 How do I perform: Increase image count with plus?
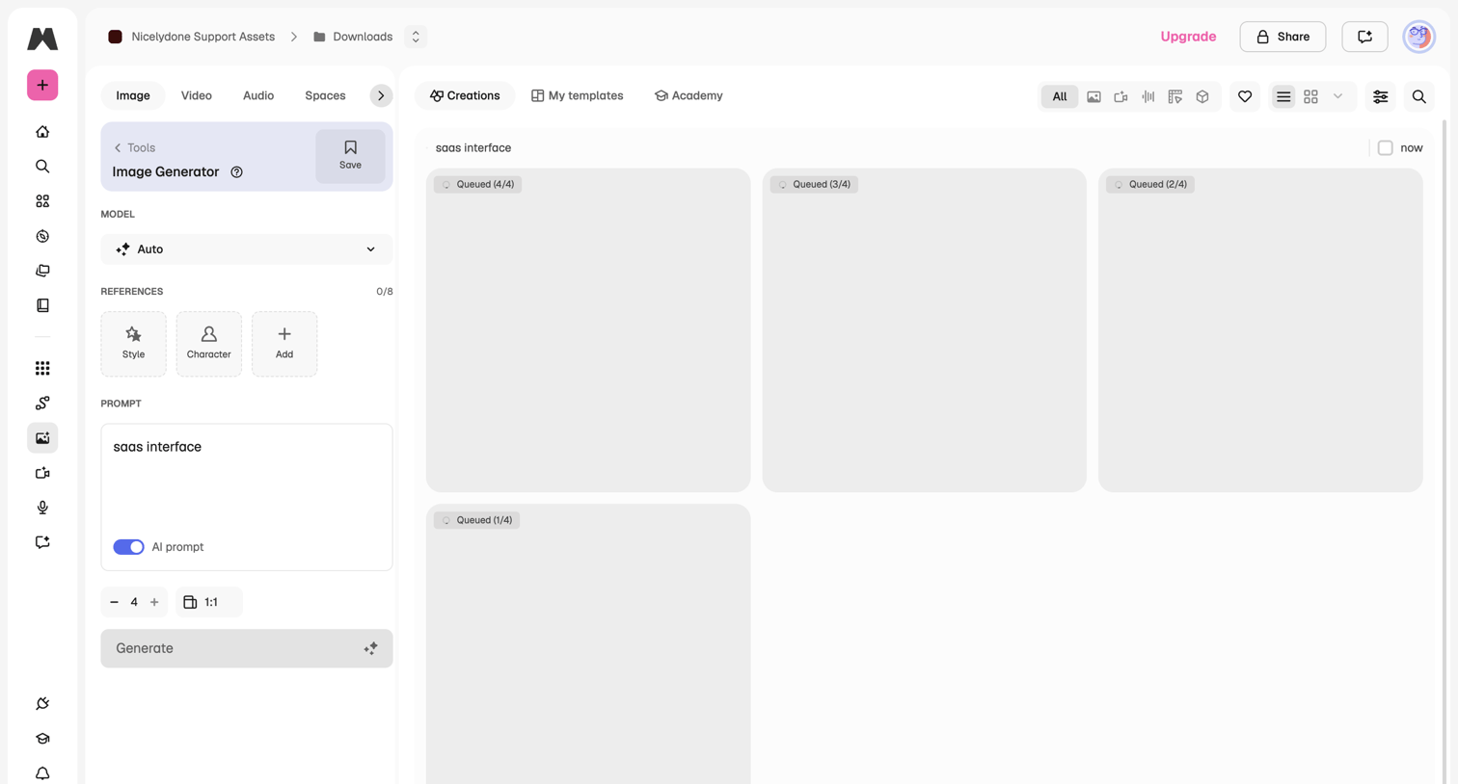pyautogui.click(x=154, y=602)
